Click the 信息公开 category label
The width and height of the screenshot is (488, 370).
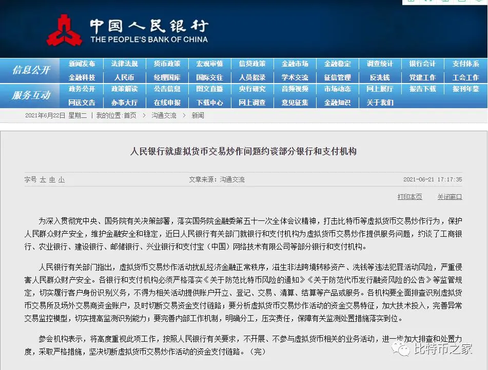(31, 70)
